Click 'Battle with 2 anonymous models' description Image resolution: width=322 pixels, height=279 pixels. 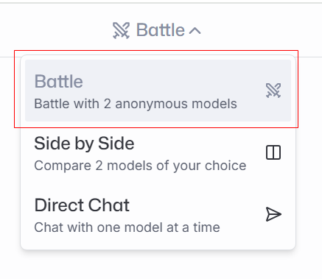click(x=136, y=104)
